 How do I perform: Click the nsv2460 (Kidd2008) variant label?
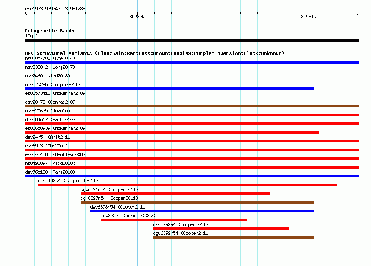pos(48,76)
